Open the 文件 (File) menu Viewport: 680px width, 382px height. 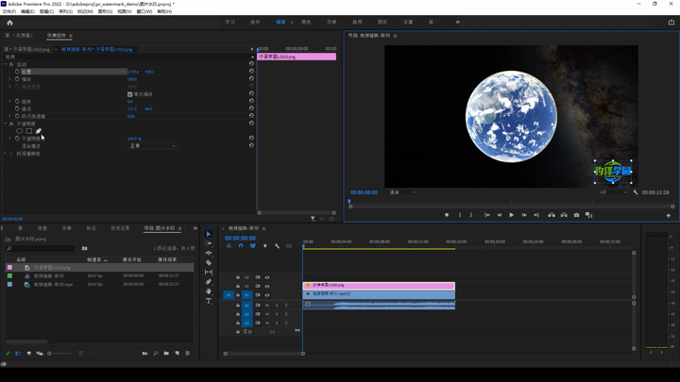pyautogui.click(x=8, y=11)
